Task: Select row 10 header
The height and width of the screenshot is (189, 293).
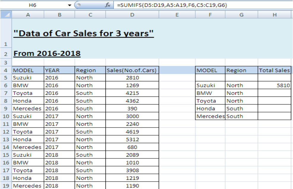Action: click(x=6, y=116)
